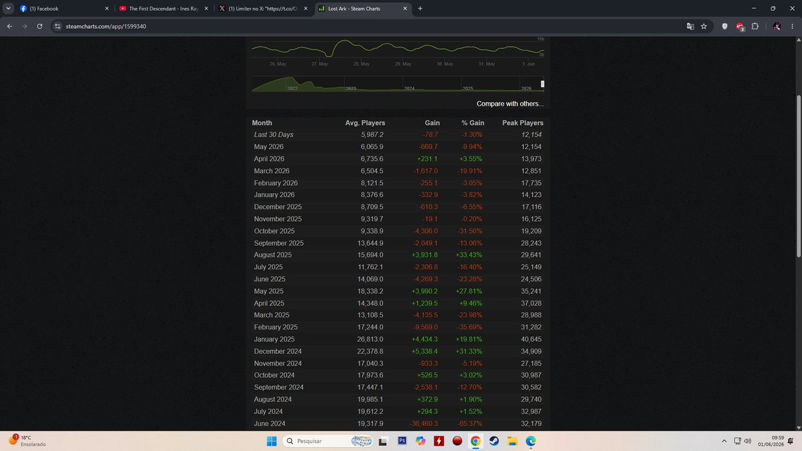802x451 pixels.
Task: Open the red ad-blocker extension icon
Action: 740,27
